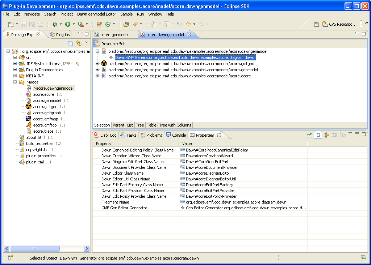Switch to the Table editor page
The height and width of the screenshot is (265, 371).
click(151, 125)
